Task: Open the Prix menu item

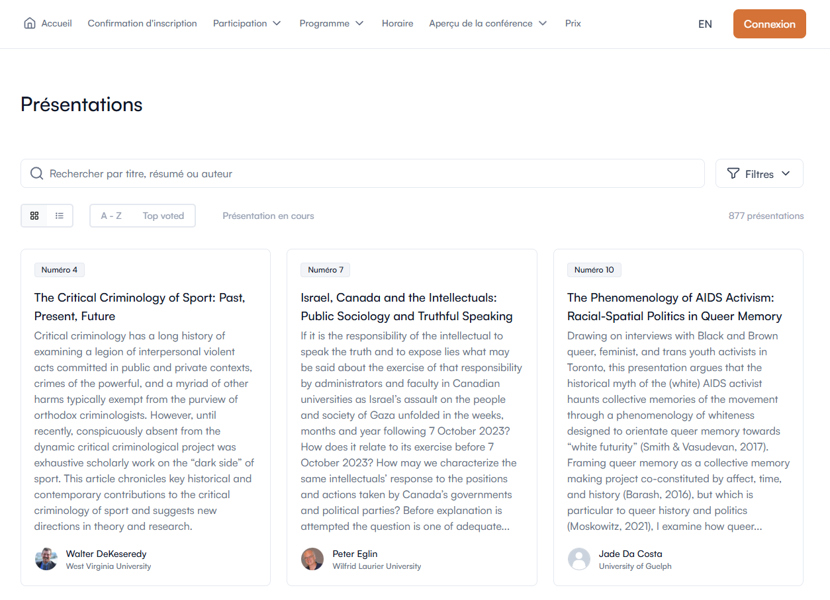Action: (573, 23)
